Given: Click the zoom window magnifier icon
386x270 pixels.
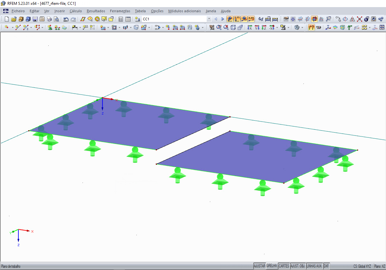Looking at the screenshot, I should click(x=219, y=27).
